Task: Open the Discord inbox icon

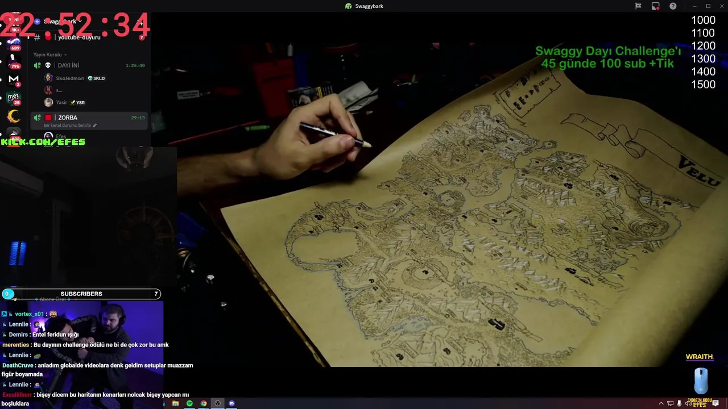Action: click(x=656, y=6)
